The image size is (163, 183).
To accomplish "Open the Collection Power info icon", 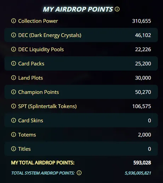I will coord(13,21).
